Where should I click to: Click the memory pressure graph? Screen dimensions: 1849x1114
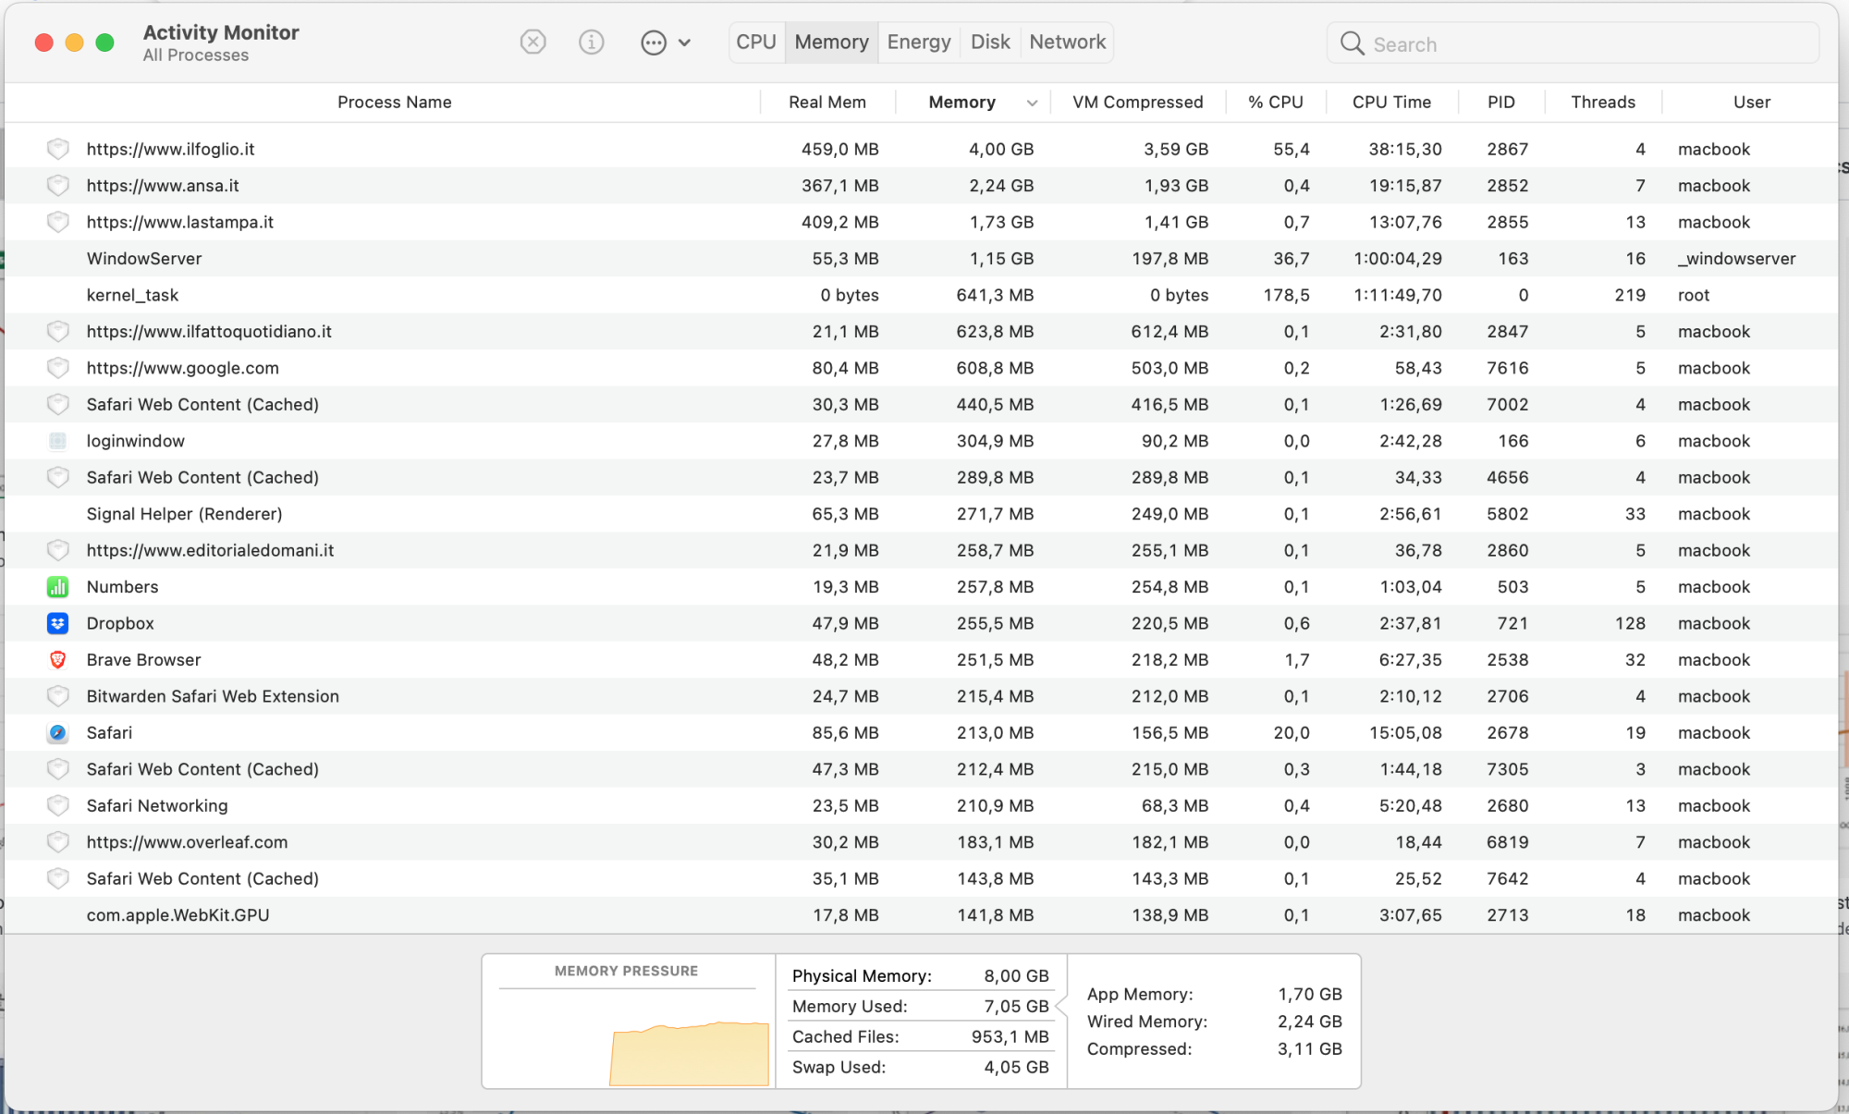coord(689,1052)
